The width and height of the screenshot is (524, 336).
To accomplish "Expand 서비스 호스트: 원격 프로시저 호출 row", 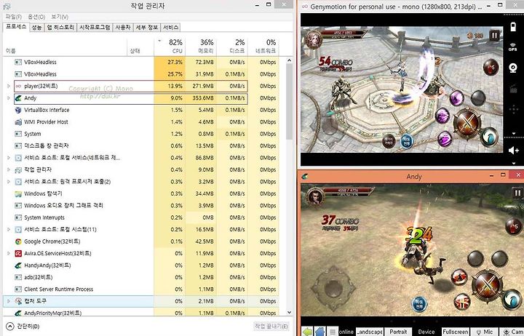I will pos(9,182).
